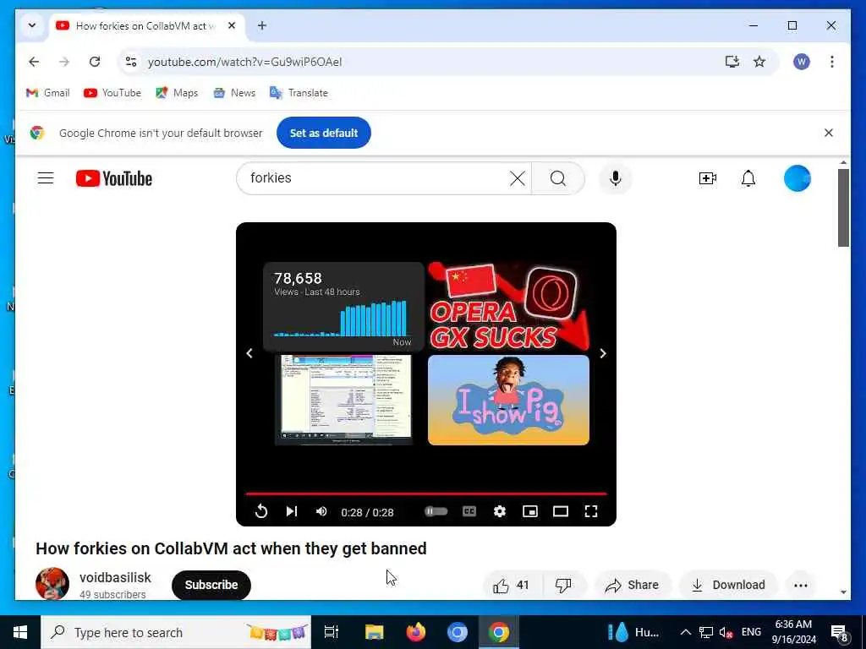Screen dimensions: 866x649
Task: Set Chrome as default browser
Action: 324,133
